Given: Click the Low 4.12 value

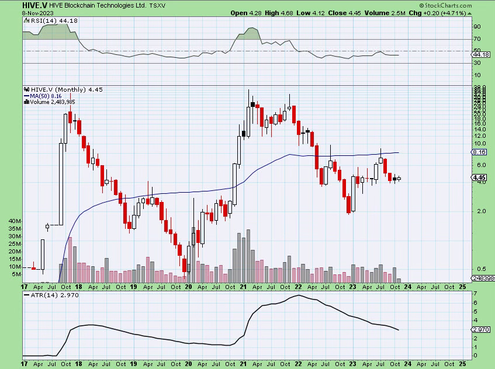Looking at the screenshot, I should pos(311,13).
